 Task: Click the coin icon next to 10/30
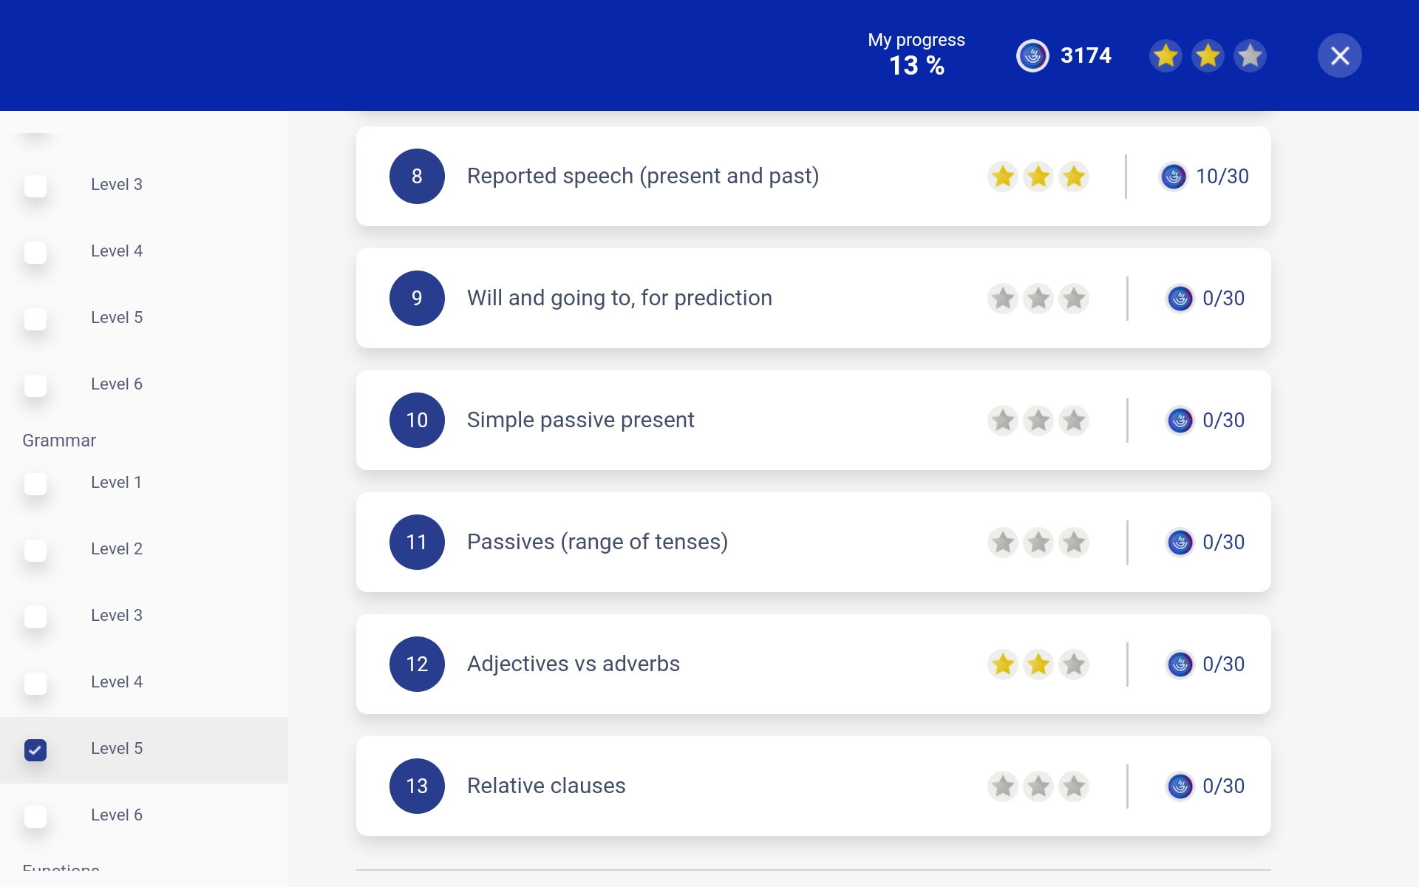pos(1173,177)
